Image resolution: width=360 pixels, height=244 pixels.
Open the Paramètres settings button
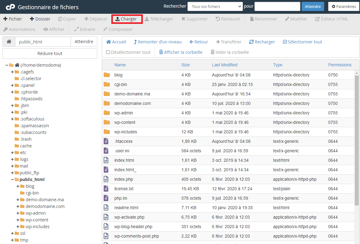click(344, 6)
